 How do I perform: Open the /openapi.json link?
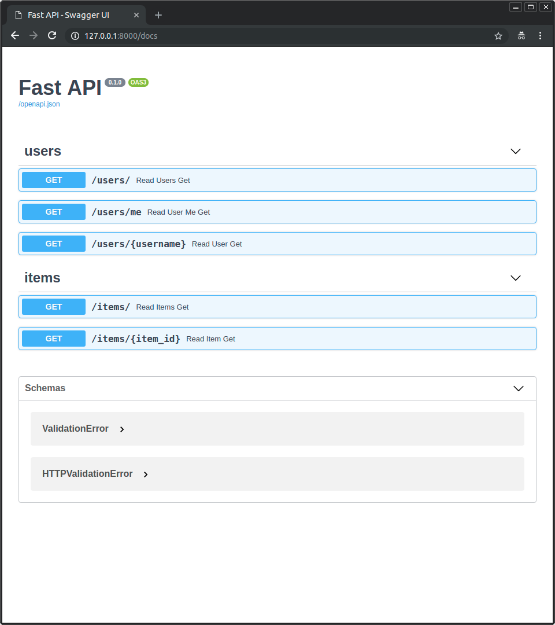tap(39, 104)
